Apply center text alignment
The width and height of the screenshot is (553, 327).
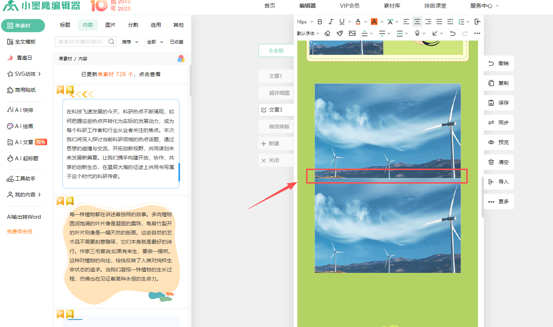tap(417, 22)
